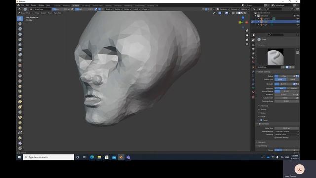This screenshot has width=316, height=178.
Task: Open the Stroke header dropdown
Action: coord(127,9)
